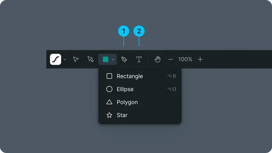The height and width of the screenshot is (153, 272).
Task: Choose Ellipse from shape menu
Action: [x=140, y=89]
